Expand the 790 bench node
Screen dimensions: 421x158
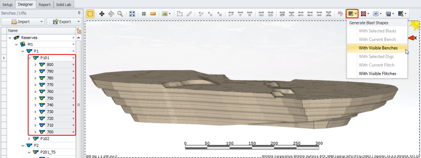[35, 71]
